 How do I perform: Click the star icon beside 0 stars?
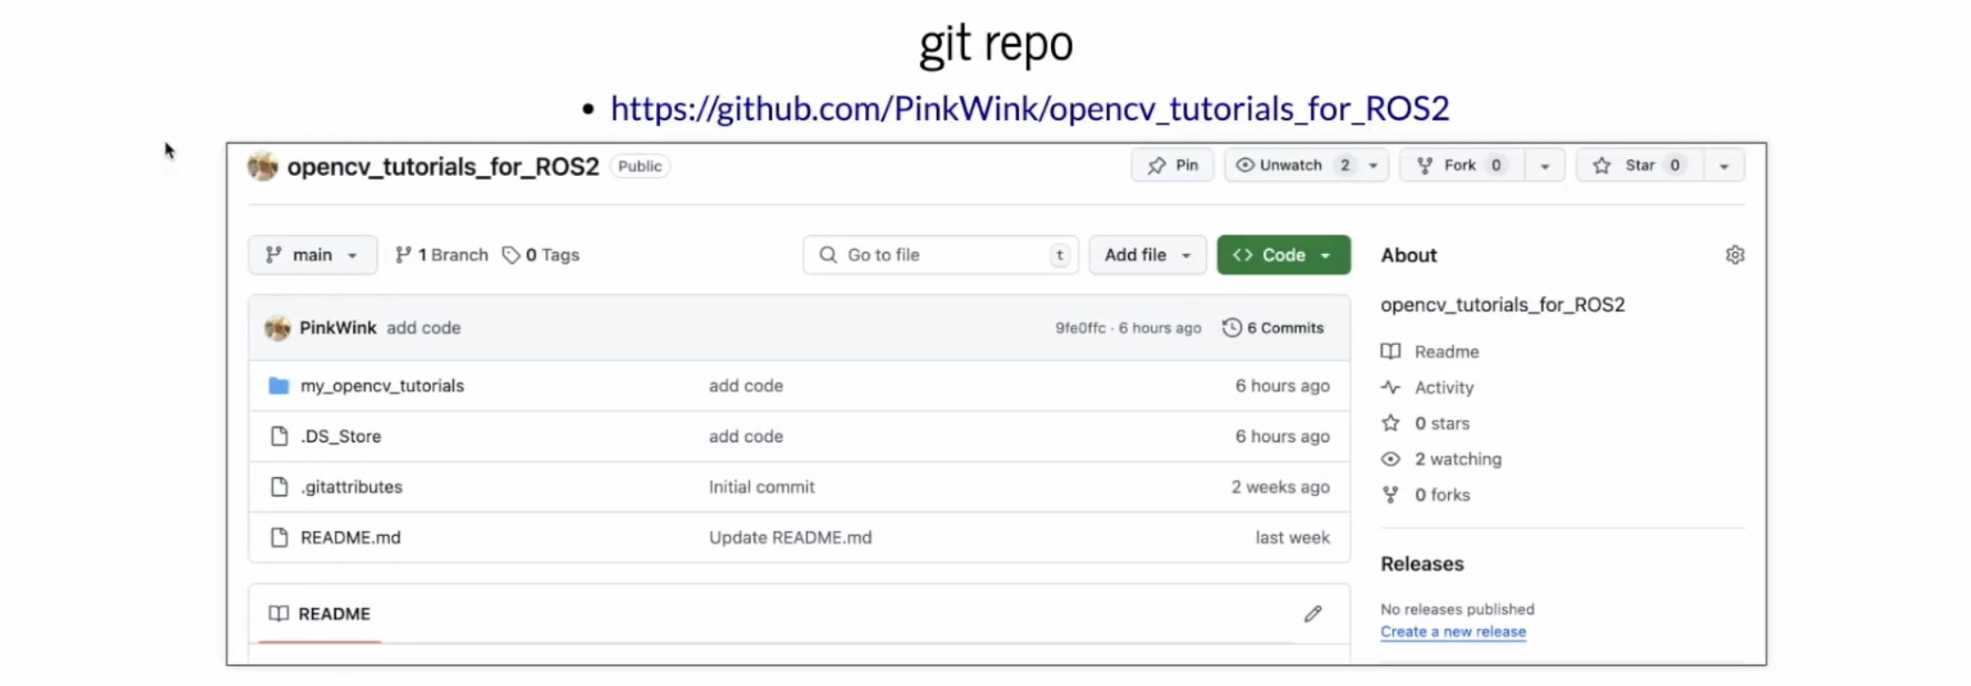click(1391, 423)
